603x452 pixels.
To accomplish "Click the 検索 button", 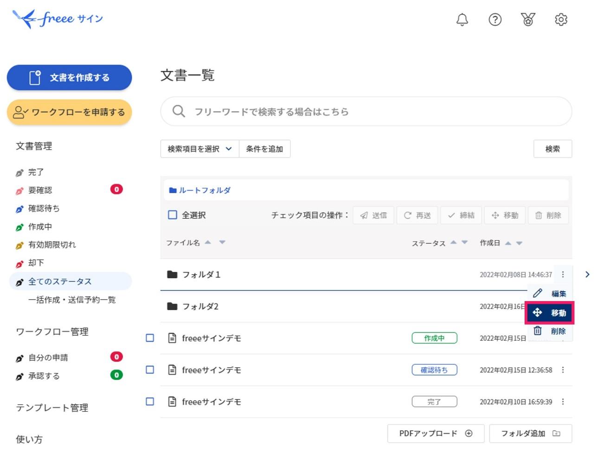I will [x=552, y=149].
